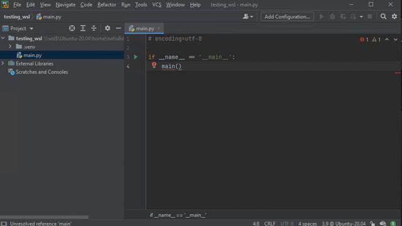Screen dimensions: 402x226
Task: Click Unresolved reference 'main' status message
Action: click(40, 223)
